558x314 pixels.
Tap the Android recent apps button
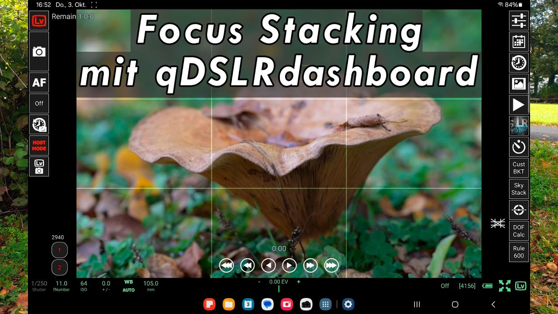point(417,304)
